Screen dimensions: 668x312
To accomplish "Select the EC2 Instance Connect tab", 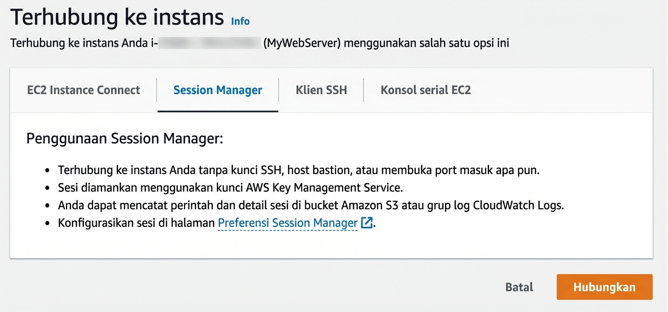I will pos(83,90).
